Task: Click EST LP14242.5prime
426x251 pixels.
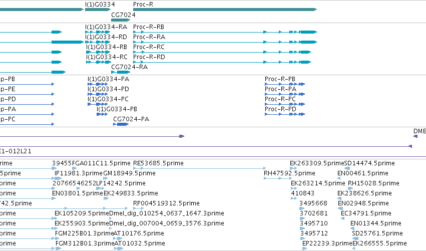Action: coord(121,183)
